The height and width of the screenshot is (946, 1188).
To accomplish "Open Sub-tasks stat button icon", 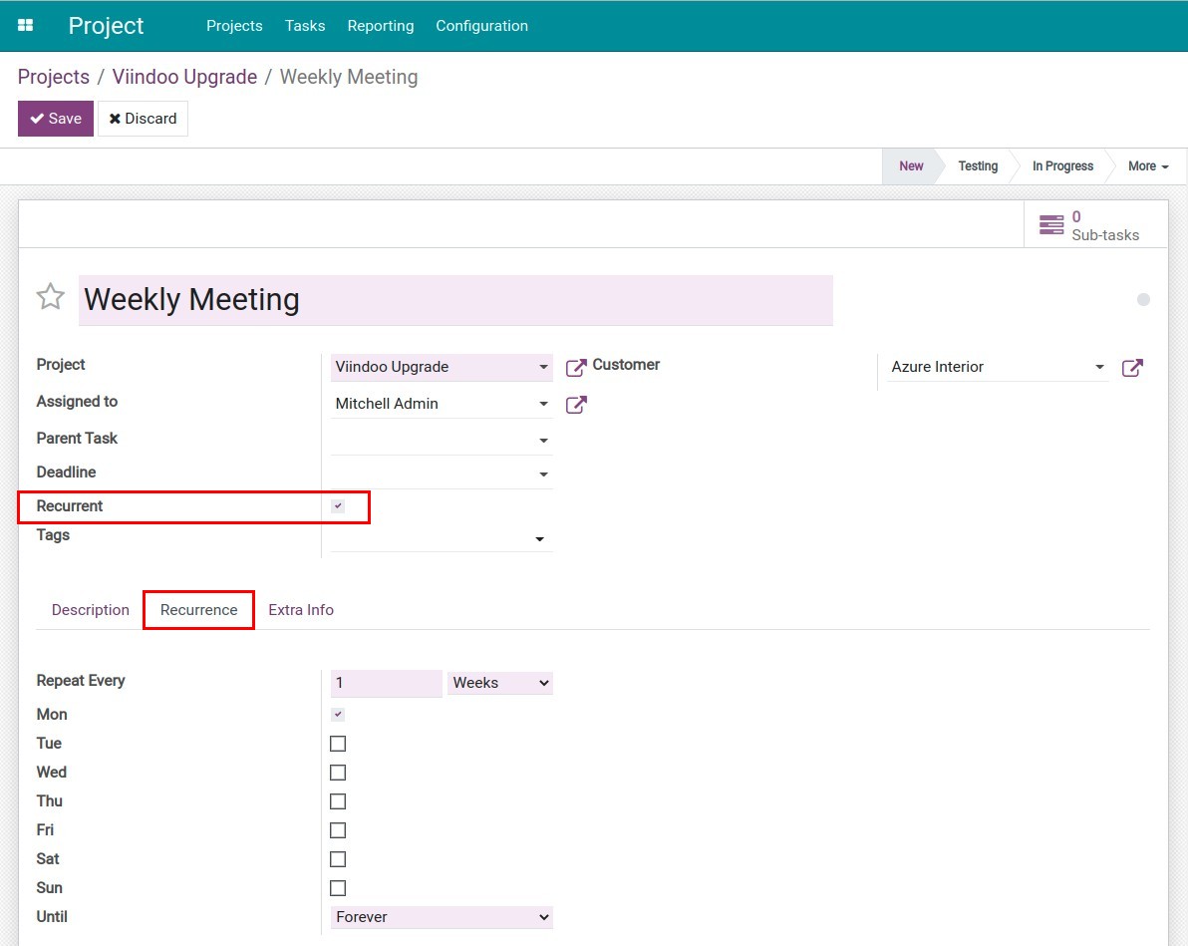I will point(1051,225).
